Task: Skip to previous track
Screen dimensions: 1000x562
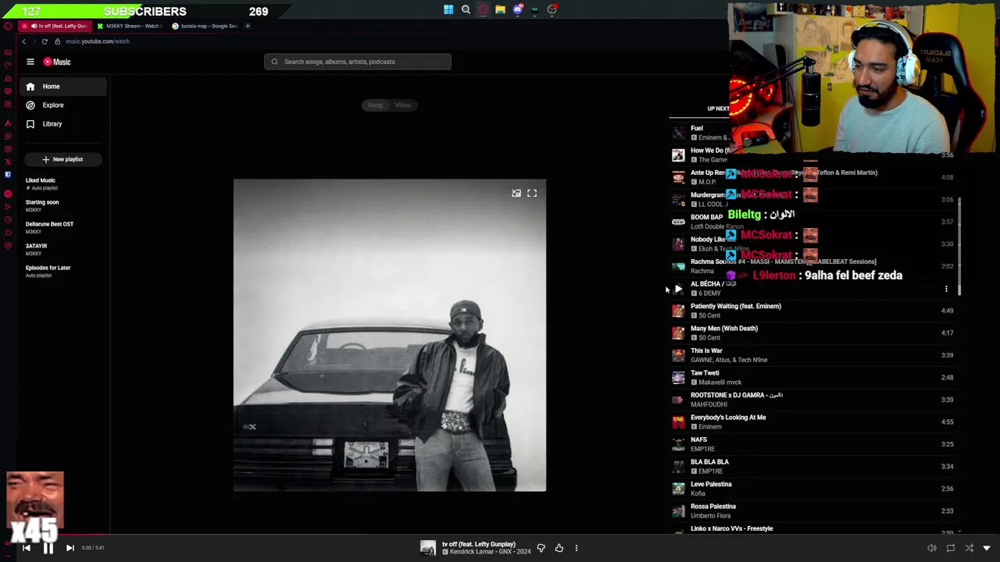Action: pos(26,548)
